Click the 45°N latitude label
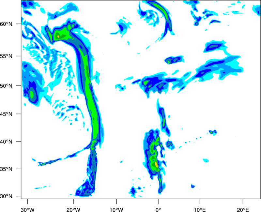The height and width of the screenshot is (212, 261). click(x=6, y=114)
